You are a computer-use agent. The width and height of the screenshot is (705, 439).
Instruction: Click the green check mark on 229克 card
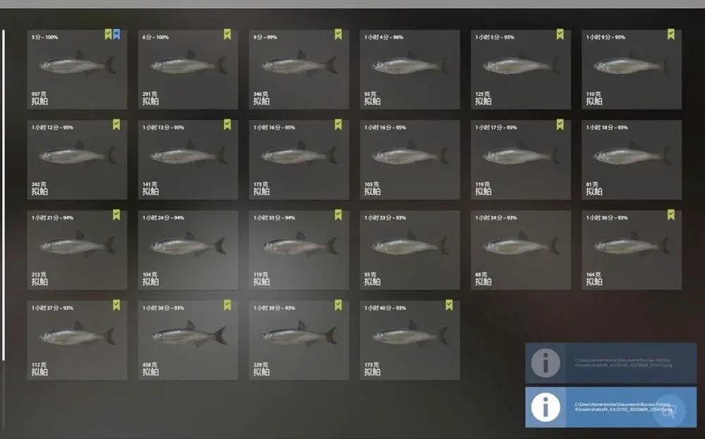coord(338,306)
